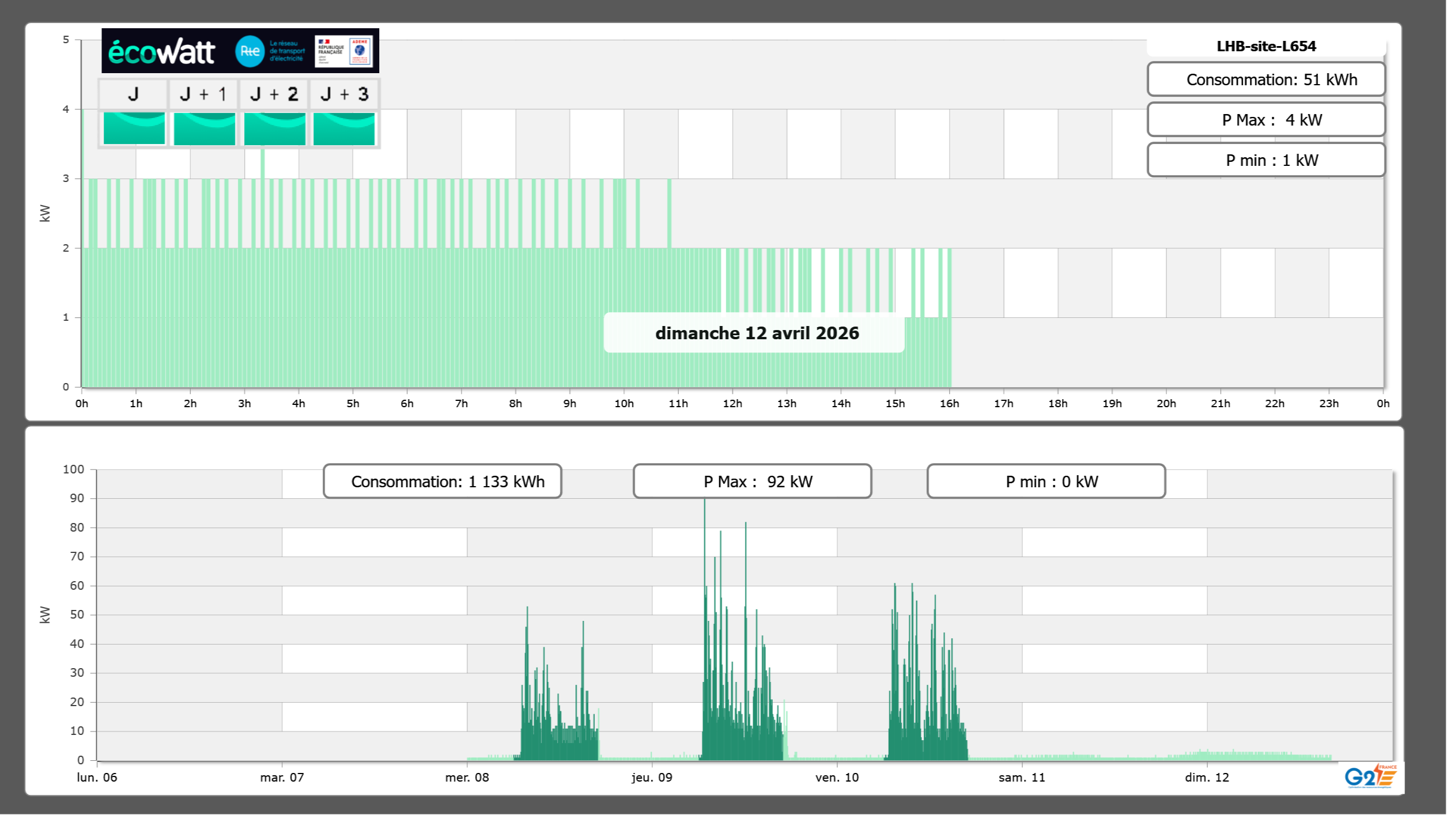Click green signal icon under J
This screenshot has width=1447, height=815.
[x=134, y=128]
